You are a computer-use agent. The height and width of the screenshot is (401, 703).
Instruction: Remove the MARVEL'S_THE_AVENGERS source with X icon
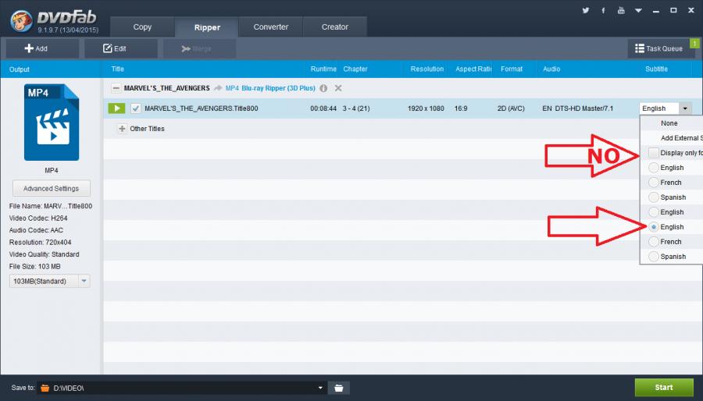click(338, 88)
